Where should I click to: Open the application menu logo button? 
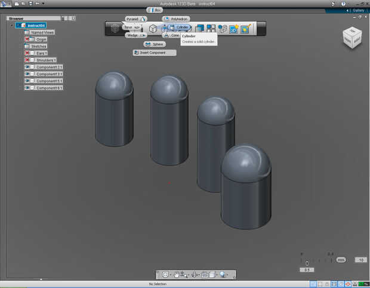pyautogui.click(x=5, y=4)
